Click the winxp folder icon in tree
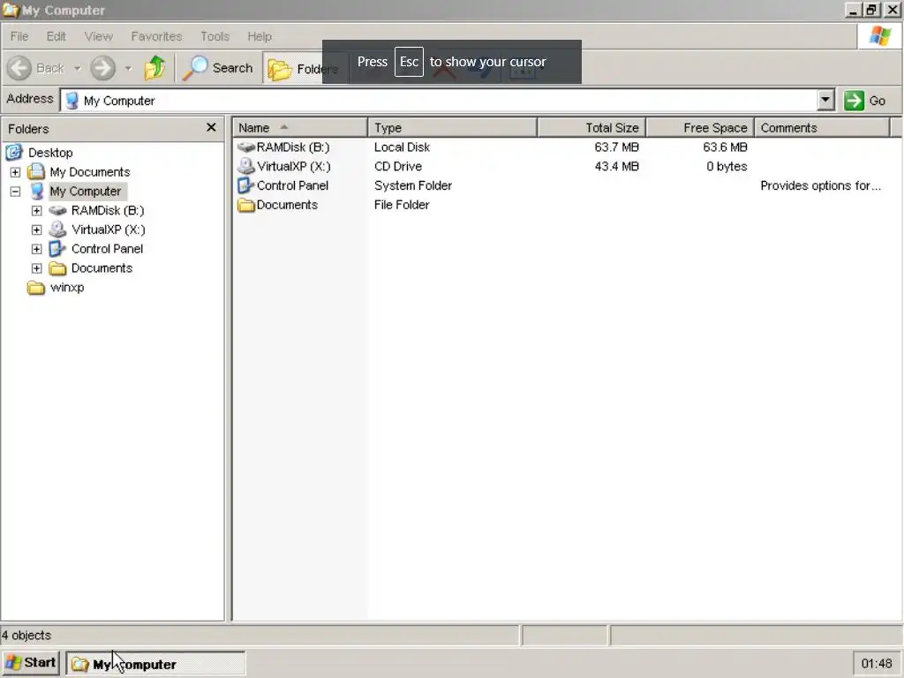This screenshot has height=678, width=904. tap(35, 287)
